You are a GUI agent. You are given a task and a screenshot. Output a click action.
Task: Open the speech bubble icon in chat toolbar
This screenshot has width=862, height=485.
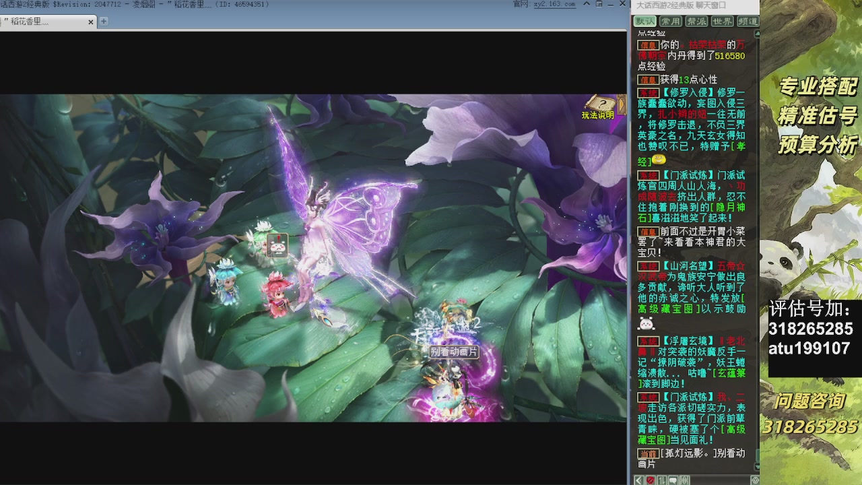[x=673, y=480]
